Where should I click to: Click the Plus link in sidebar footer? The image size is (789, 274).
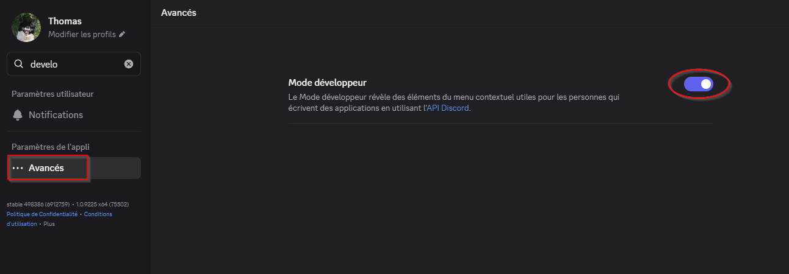click(49, 224)
